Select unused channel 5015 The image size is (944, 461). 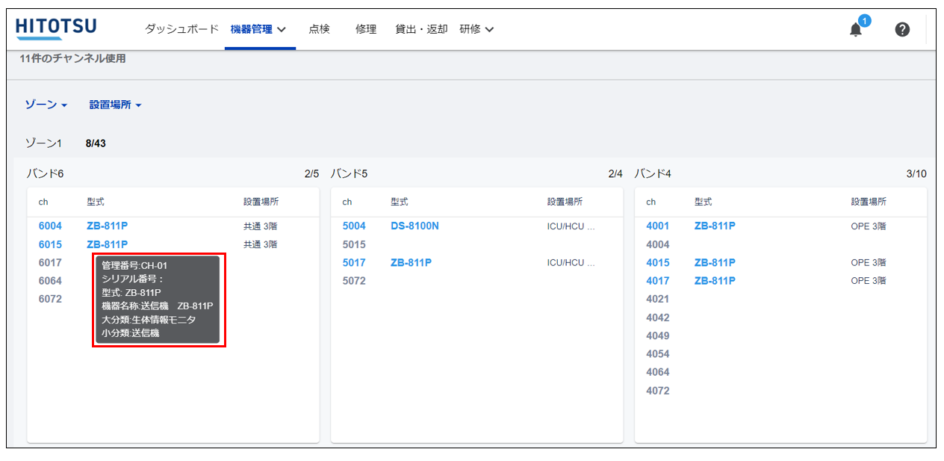point(354,244)
